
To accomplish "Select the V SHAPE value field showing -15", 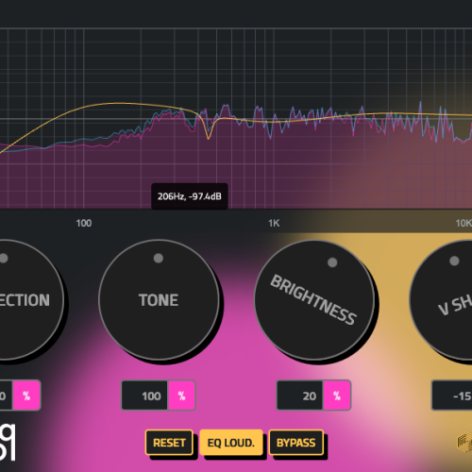I will pos(452,396).
